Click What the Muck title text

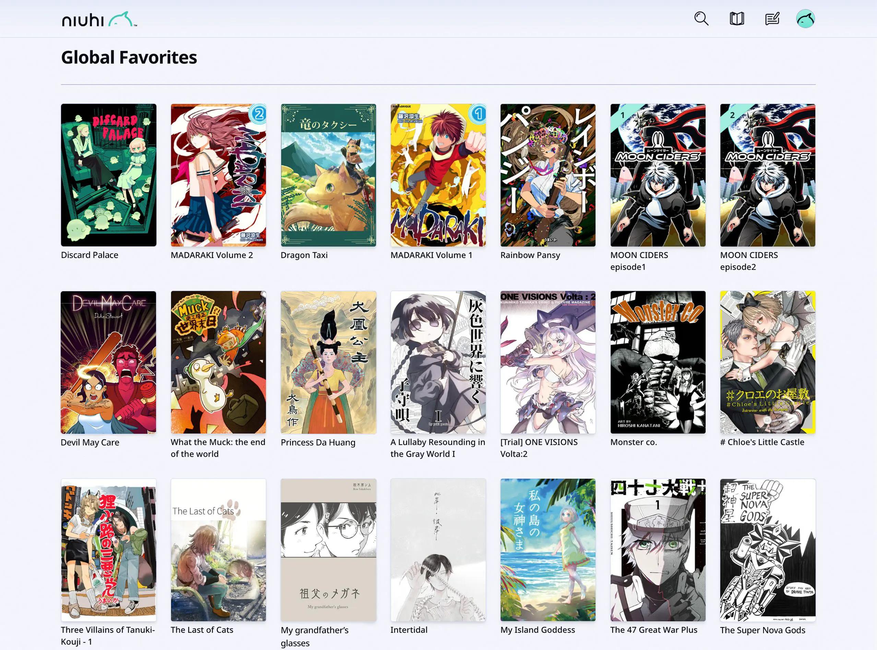tap(218, 448)
